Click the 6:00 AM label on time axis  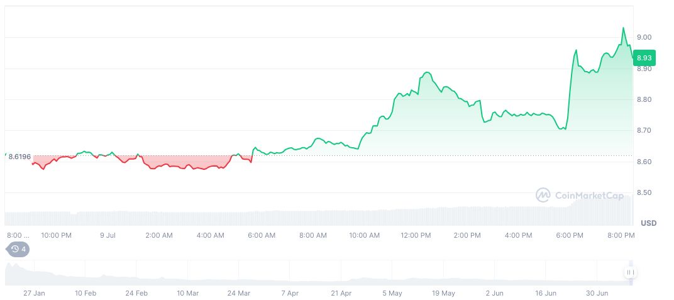262,235
